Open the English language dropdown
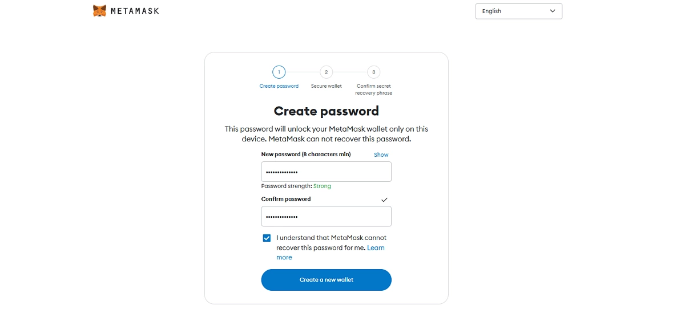The image size is (685, 309). click(x=518, y=11)
